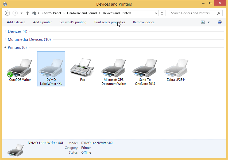Open See what's printing
The width and height of the screenshot is (228, 160).
point(73,22)
